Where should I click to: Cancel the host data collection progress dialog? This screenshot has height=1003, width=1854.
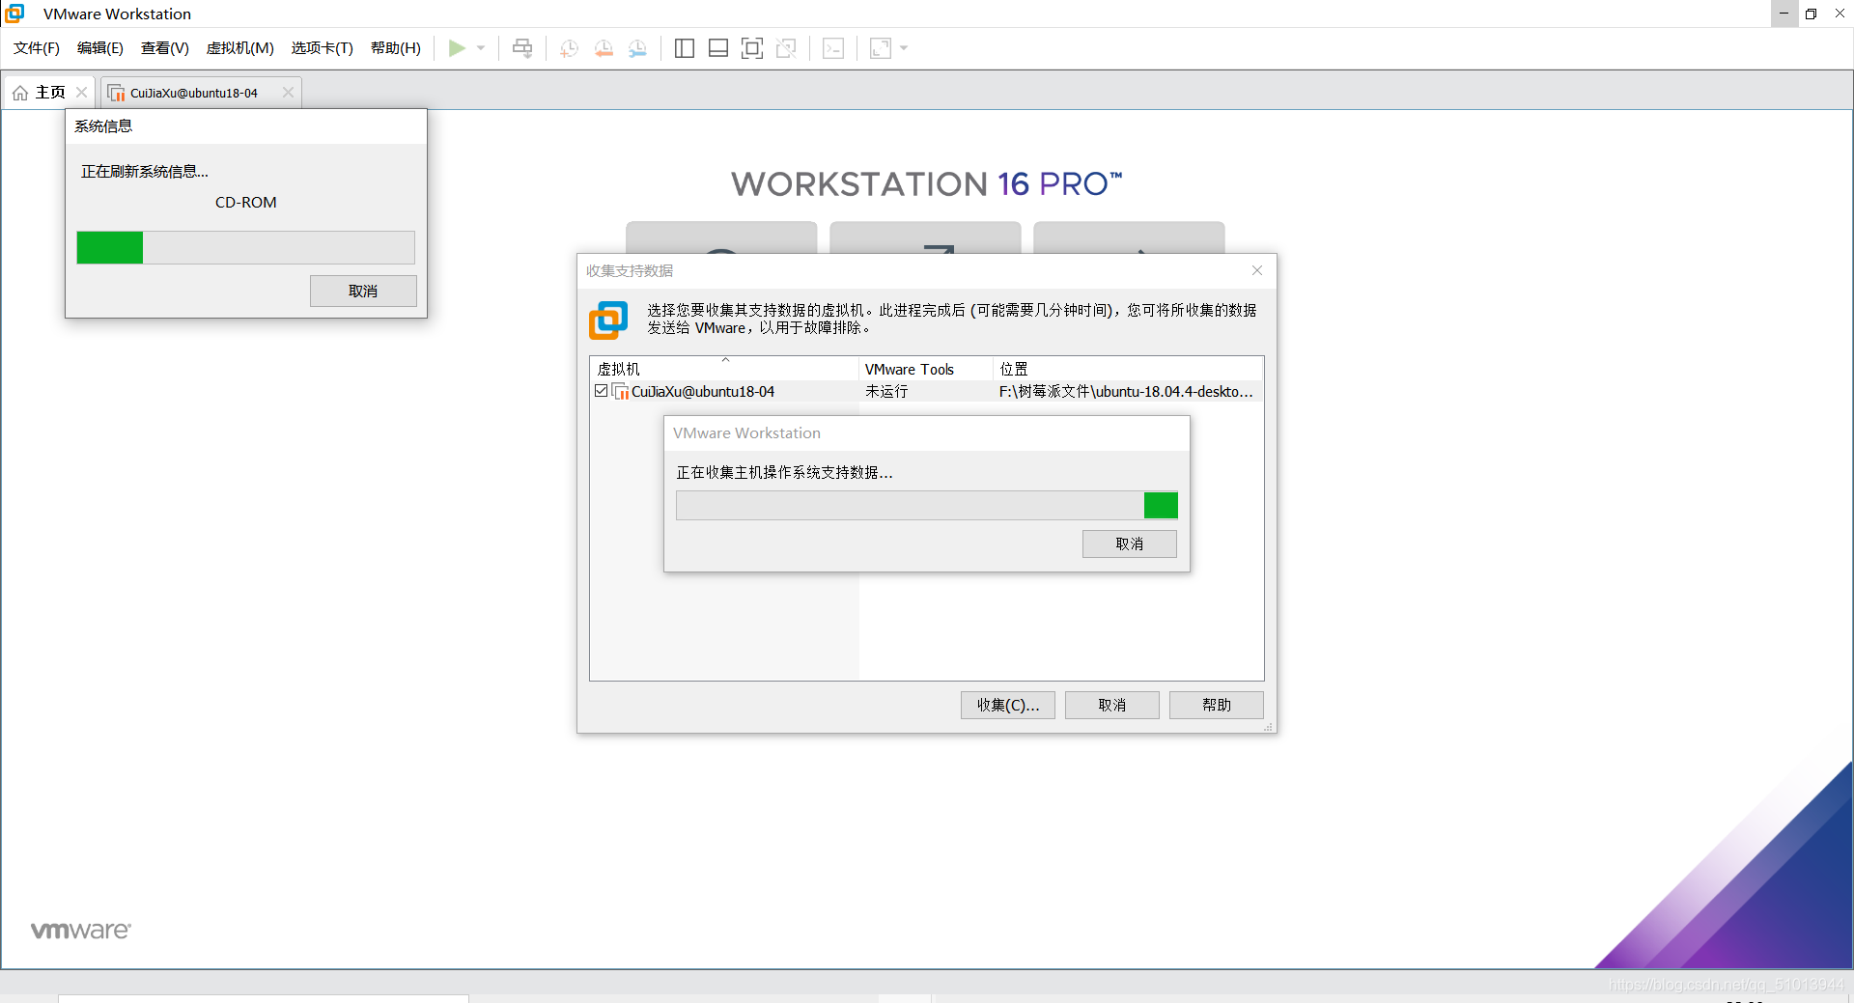1130,544
